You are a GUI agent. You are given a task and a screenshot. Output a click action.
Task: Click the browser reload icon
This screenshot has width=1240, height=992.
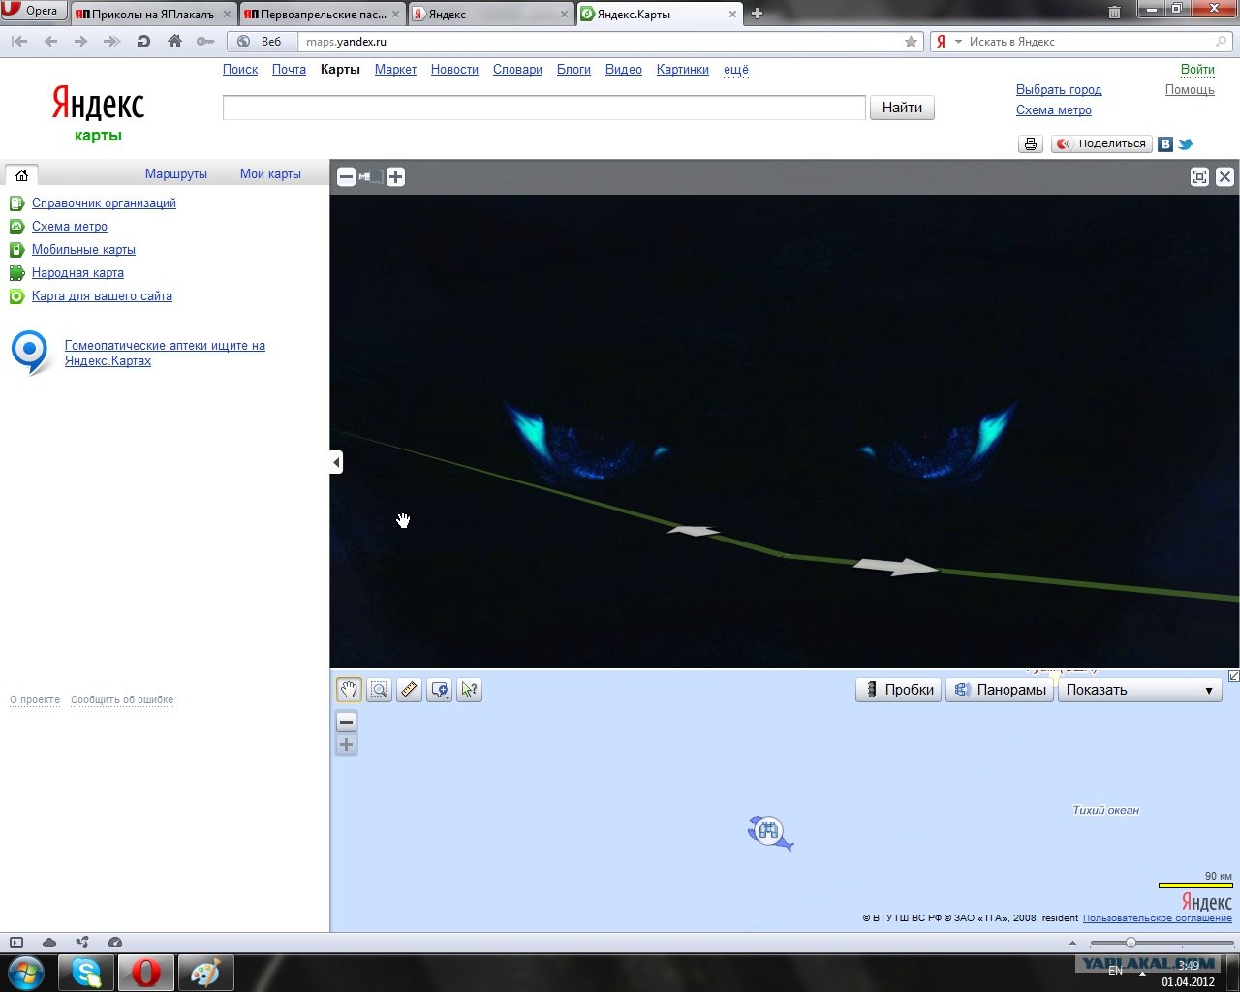coord(143,42)
